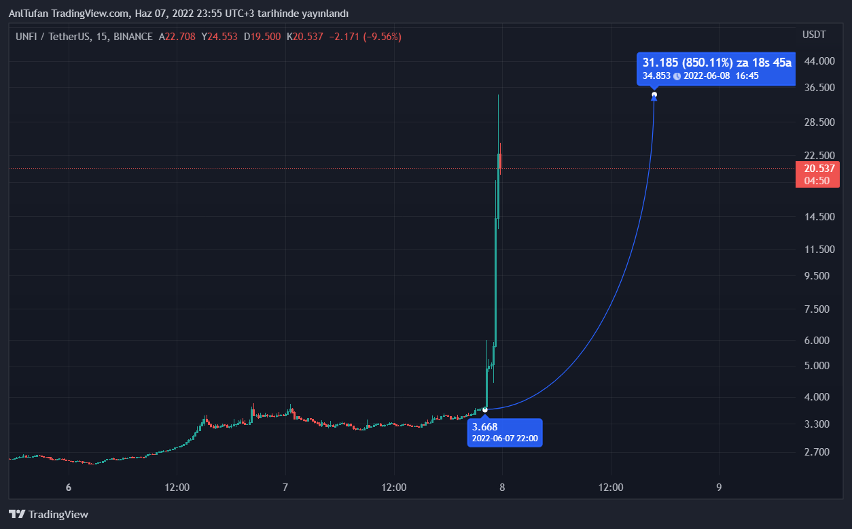Click date label 6 on time axis
Viewport: 852px width, 529px height.
pyautogui.click(x=69, y=488)
